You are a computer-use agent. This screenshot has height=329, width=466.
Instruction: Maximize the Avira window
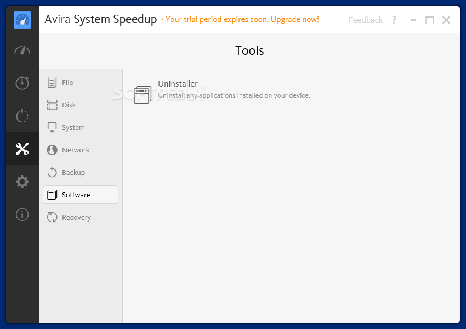430,20
